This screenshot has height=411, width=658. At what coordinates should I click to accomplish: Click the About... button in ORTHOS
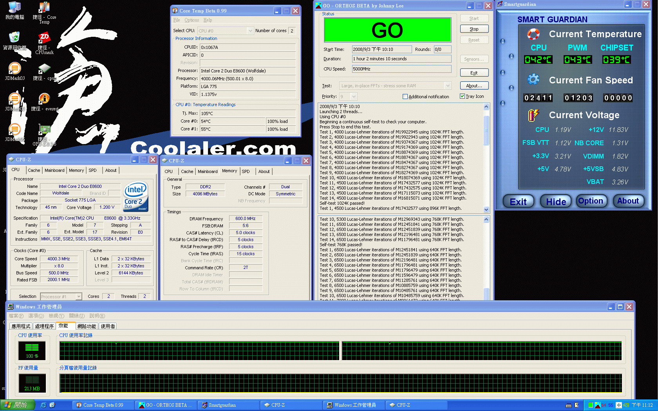[x=474, y=86]
